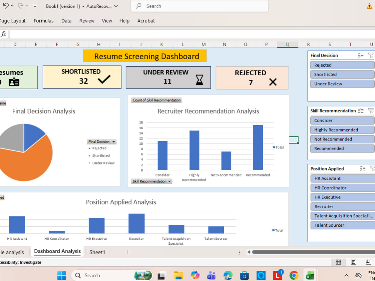The width and height of the screenshot is (375, 281).
Task: Click Recruiter Recommendation Analysis chart title
Action: click(x=208, y=111)
